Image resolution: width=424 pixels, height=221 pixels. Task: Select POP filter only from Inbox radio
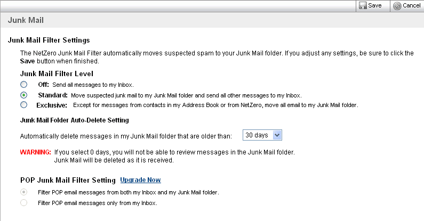pos(24,202)
